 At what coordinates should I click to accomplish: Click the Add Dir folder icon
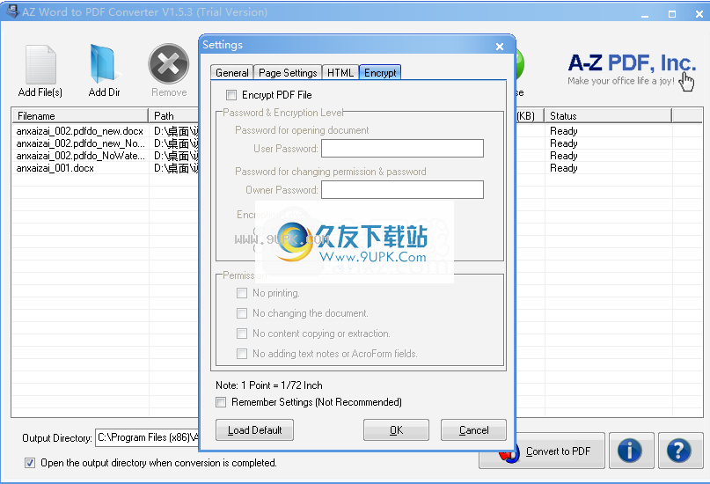coord(104,64)
